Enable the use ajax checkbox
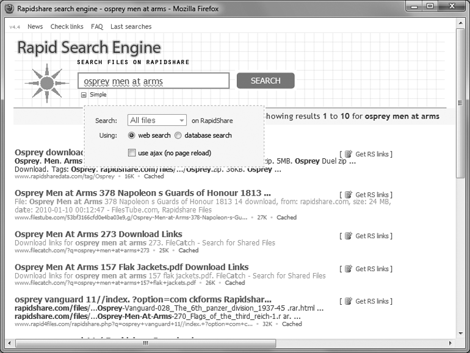 pos(132,153)
